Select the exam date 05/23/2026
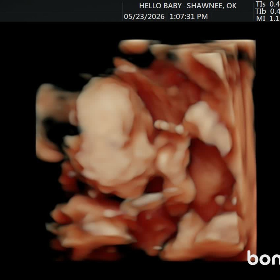The height and width of the screenshot is (280, 280). pyautogui.click(x=144, y=17)
